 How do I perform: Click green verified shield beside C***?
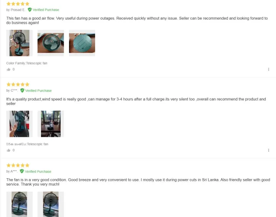pyautogui.click(x=22, y=90)
